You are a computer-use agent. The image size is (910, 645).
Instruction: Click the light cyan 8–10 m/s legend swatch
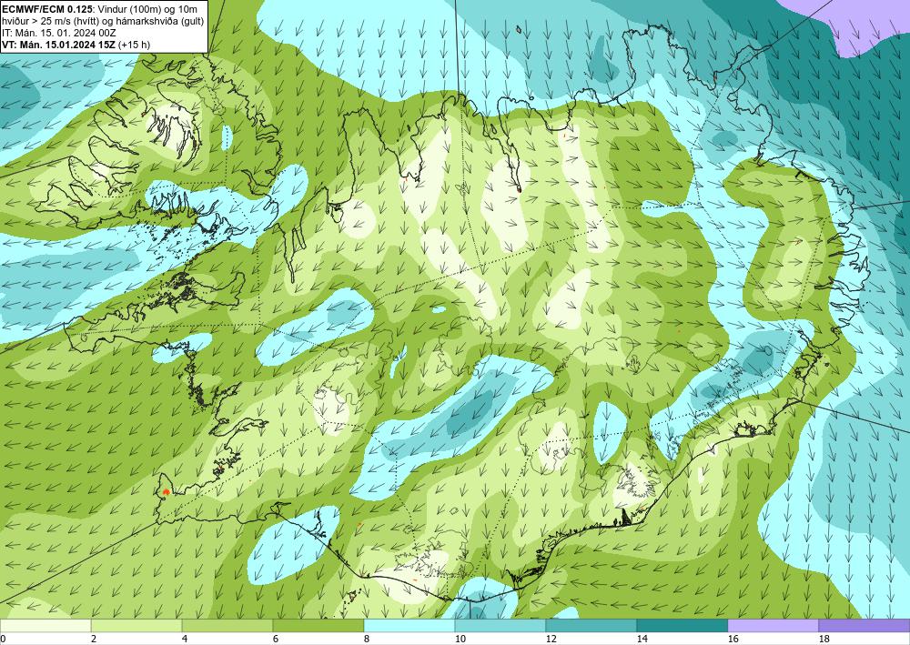pos(409,625)
